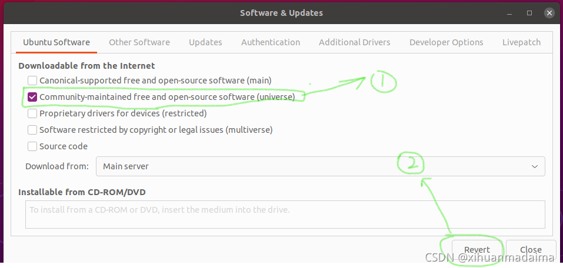Image resolution: width=563 pixels, height=268 pixels.
Task: Open the Livepatch tab
Action: point(521,42)
